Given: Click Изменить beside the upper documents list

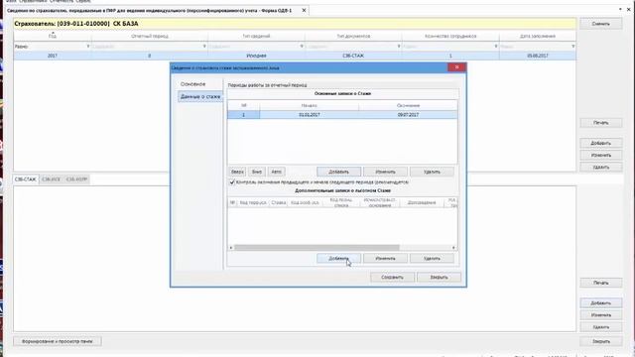Looking at the screenshot, I should [601, 155].
